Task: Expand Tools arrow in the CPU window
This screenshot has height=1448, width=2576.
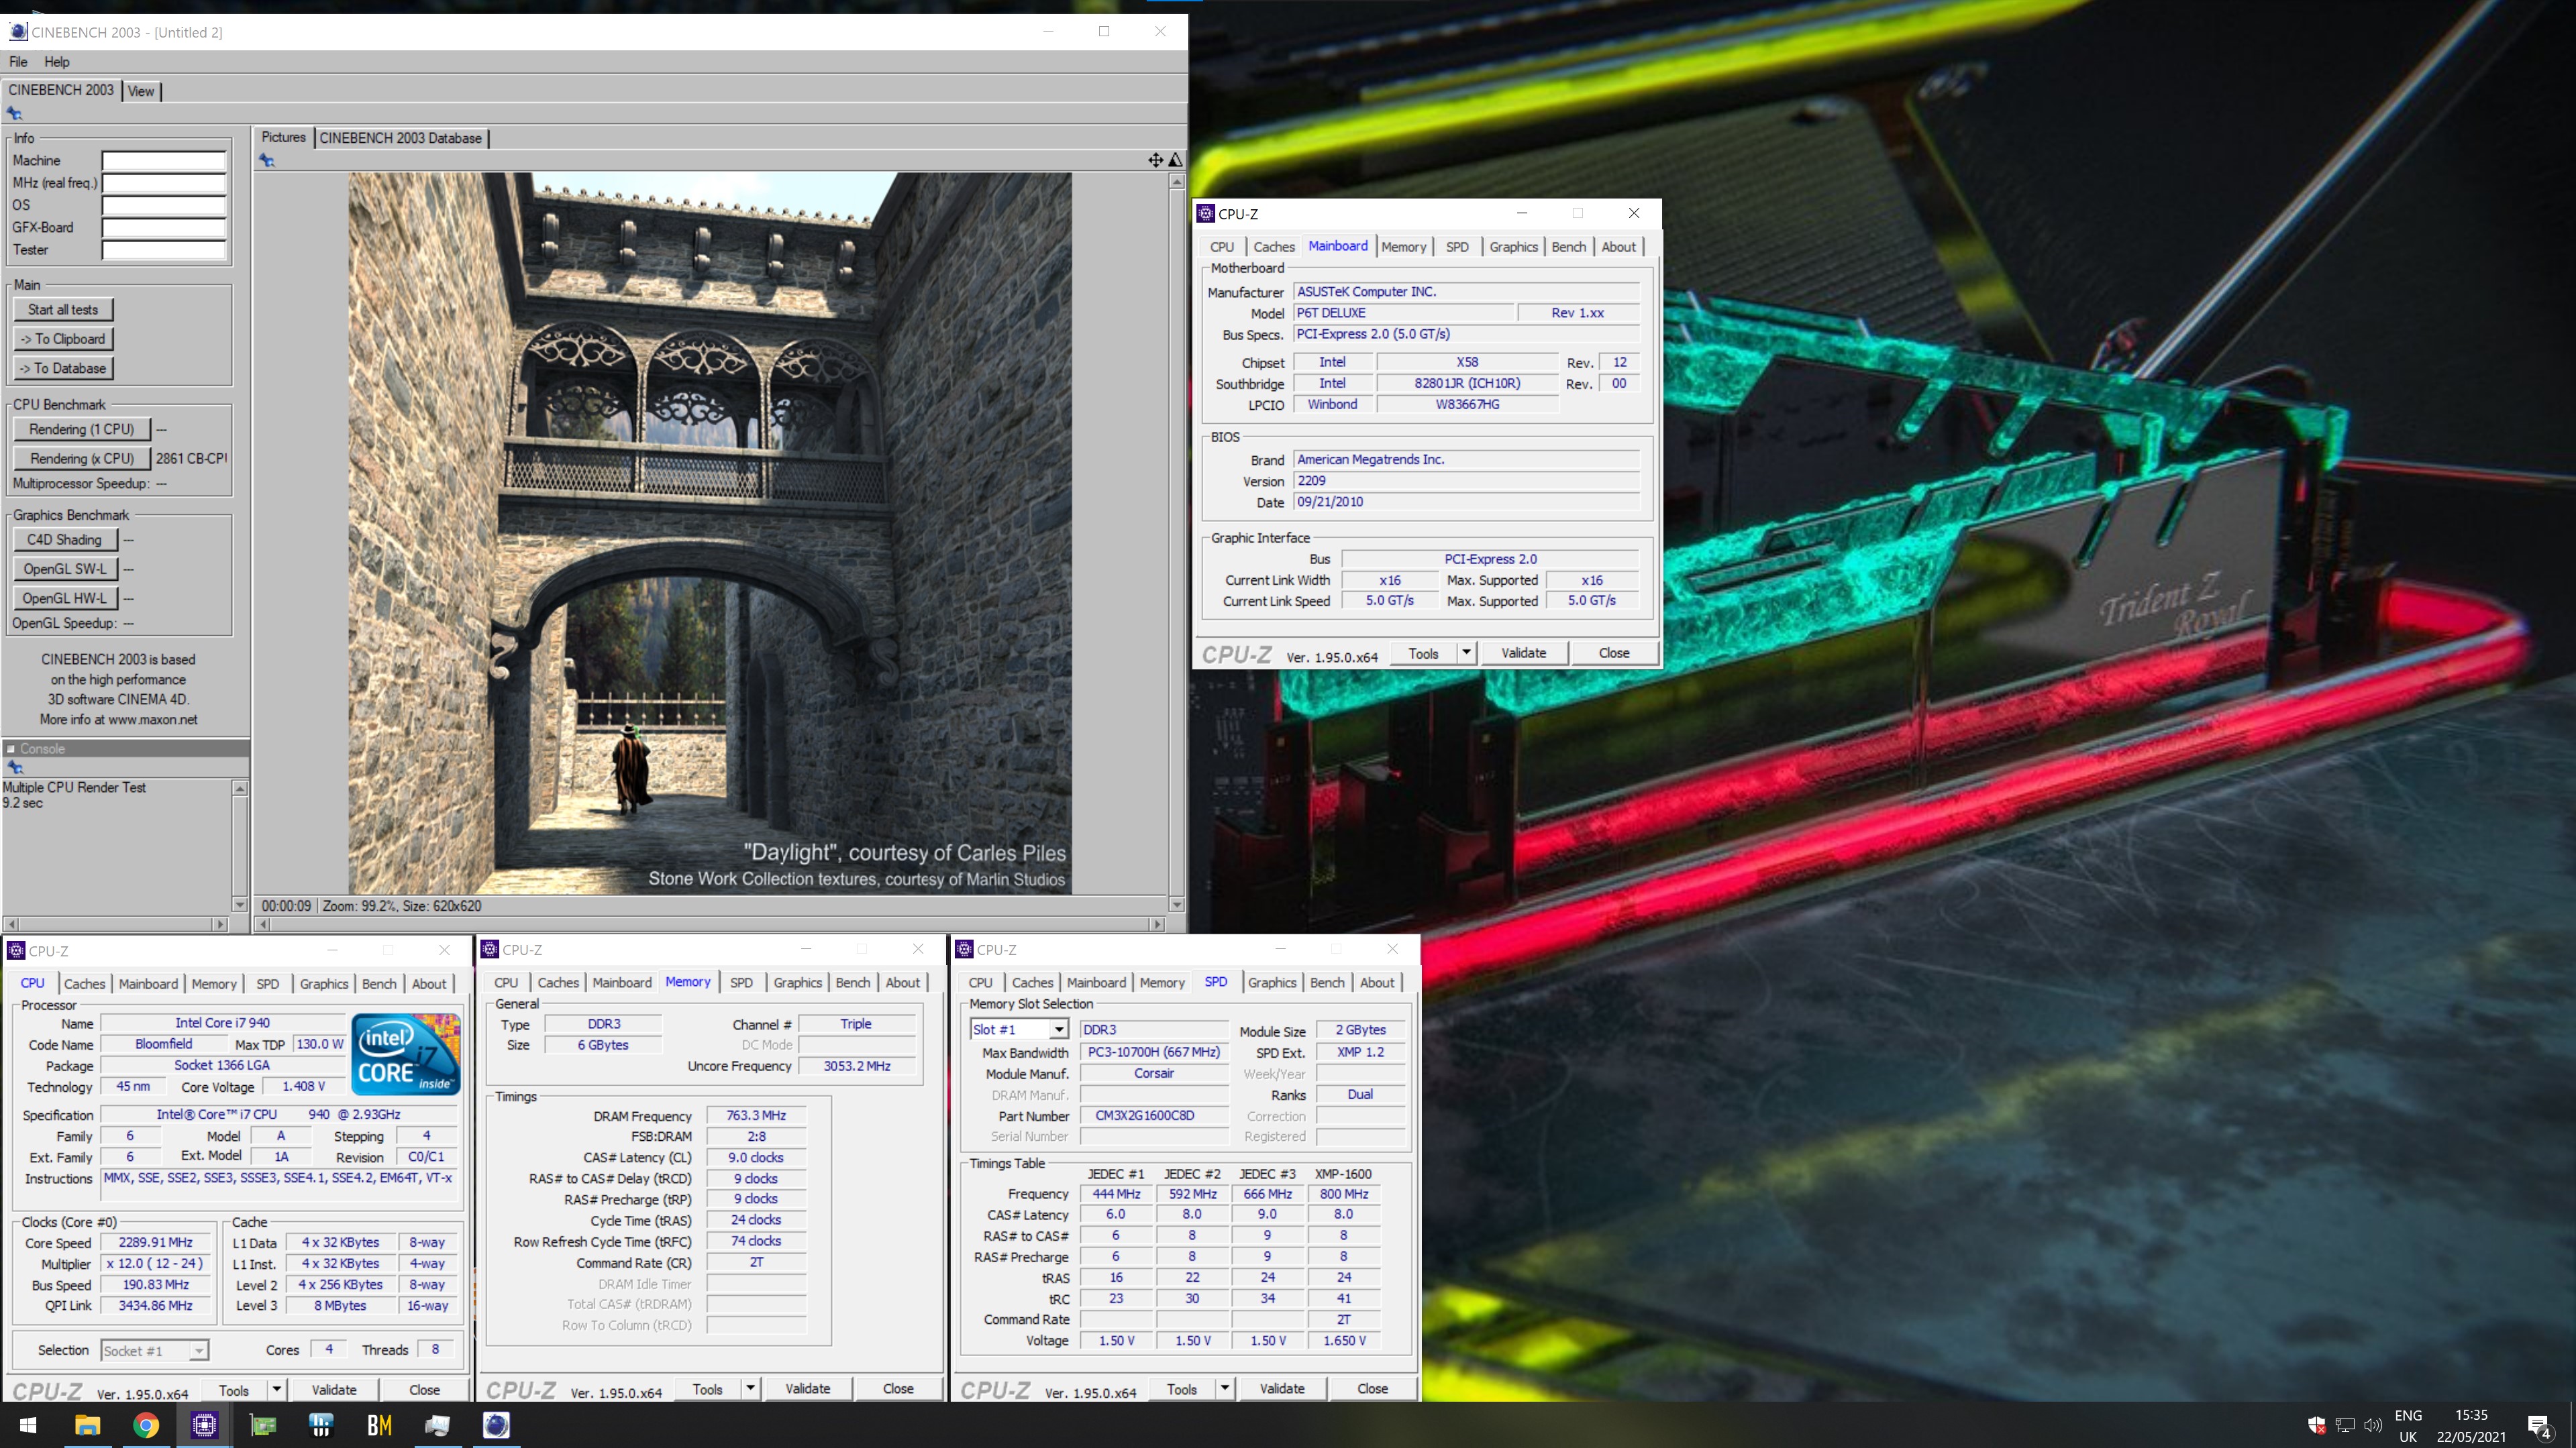Action: (276, 1389)
